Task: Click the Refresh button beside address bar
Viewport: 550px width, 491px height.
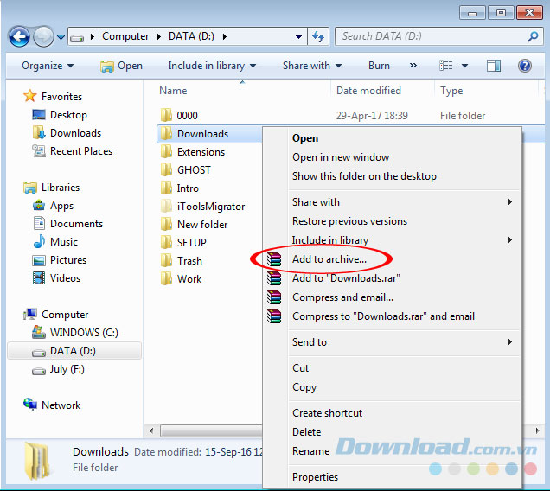Action: [x=318, y=36]
